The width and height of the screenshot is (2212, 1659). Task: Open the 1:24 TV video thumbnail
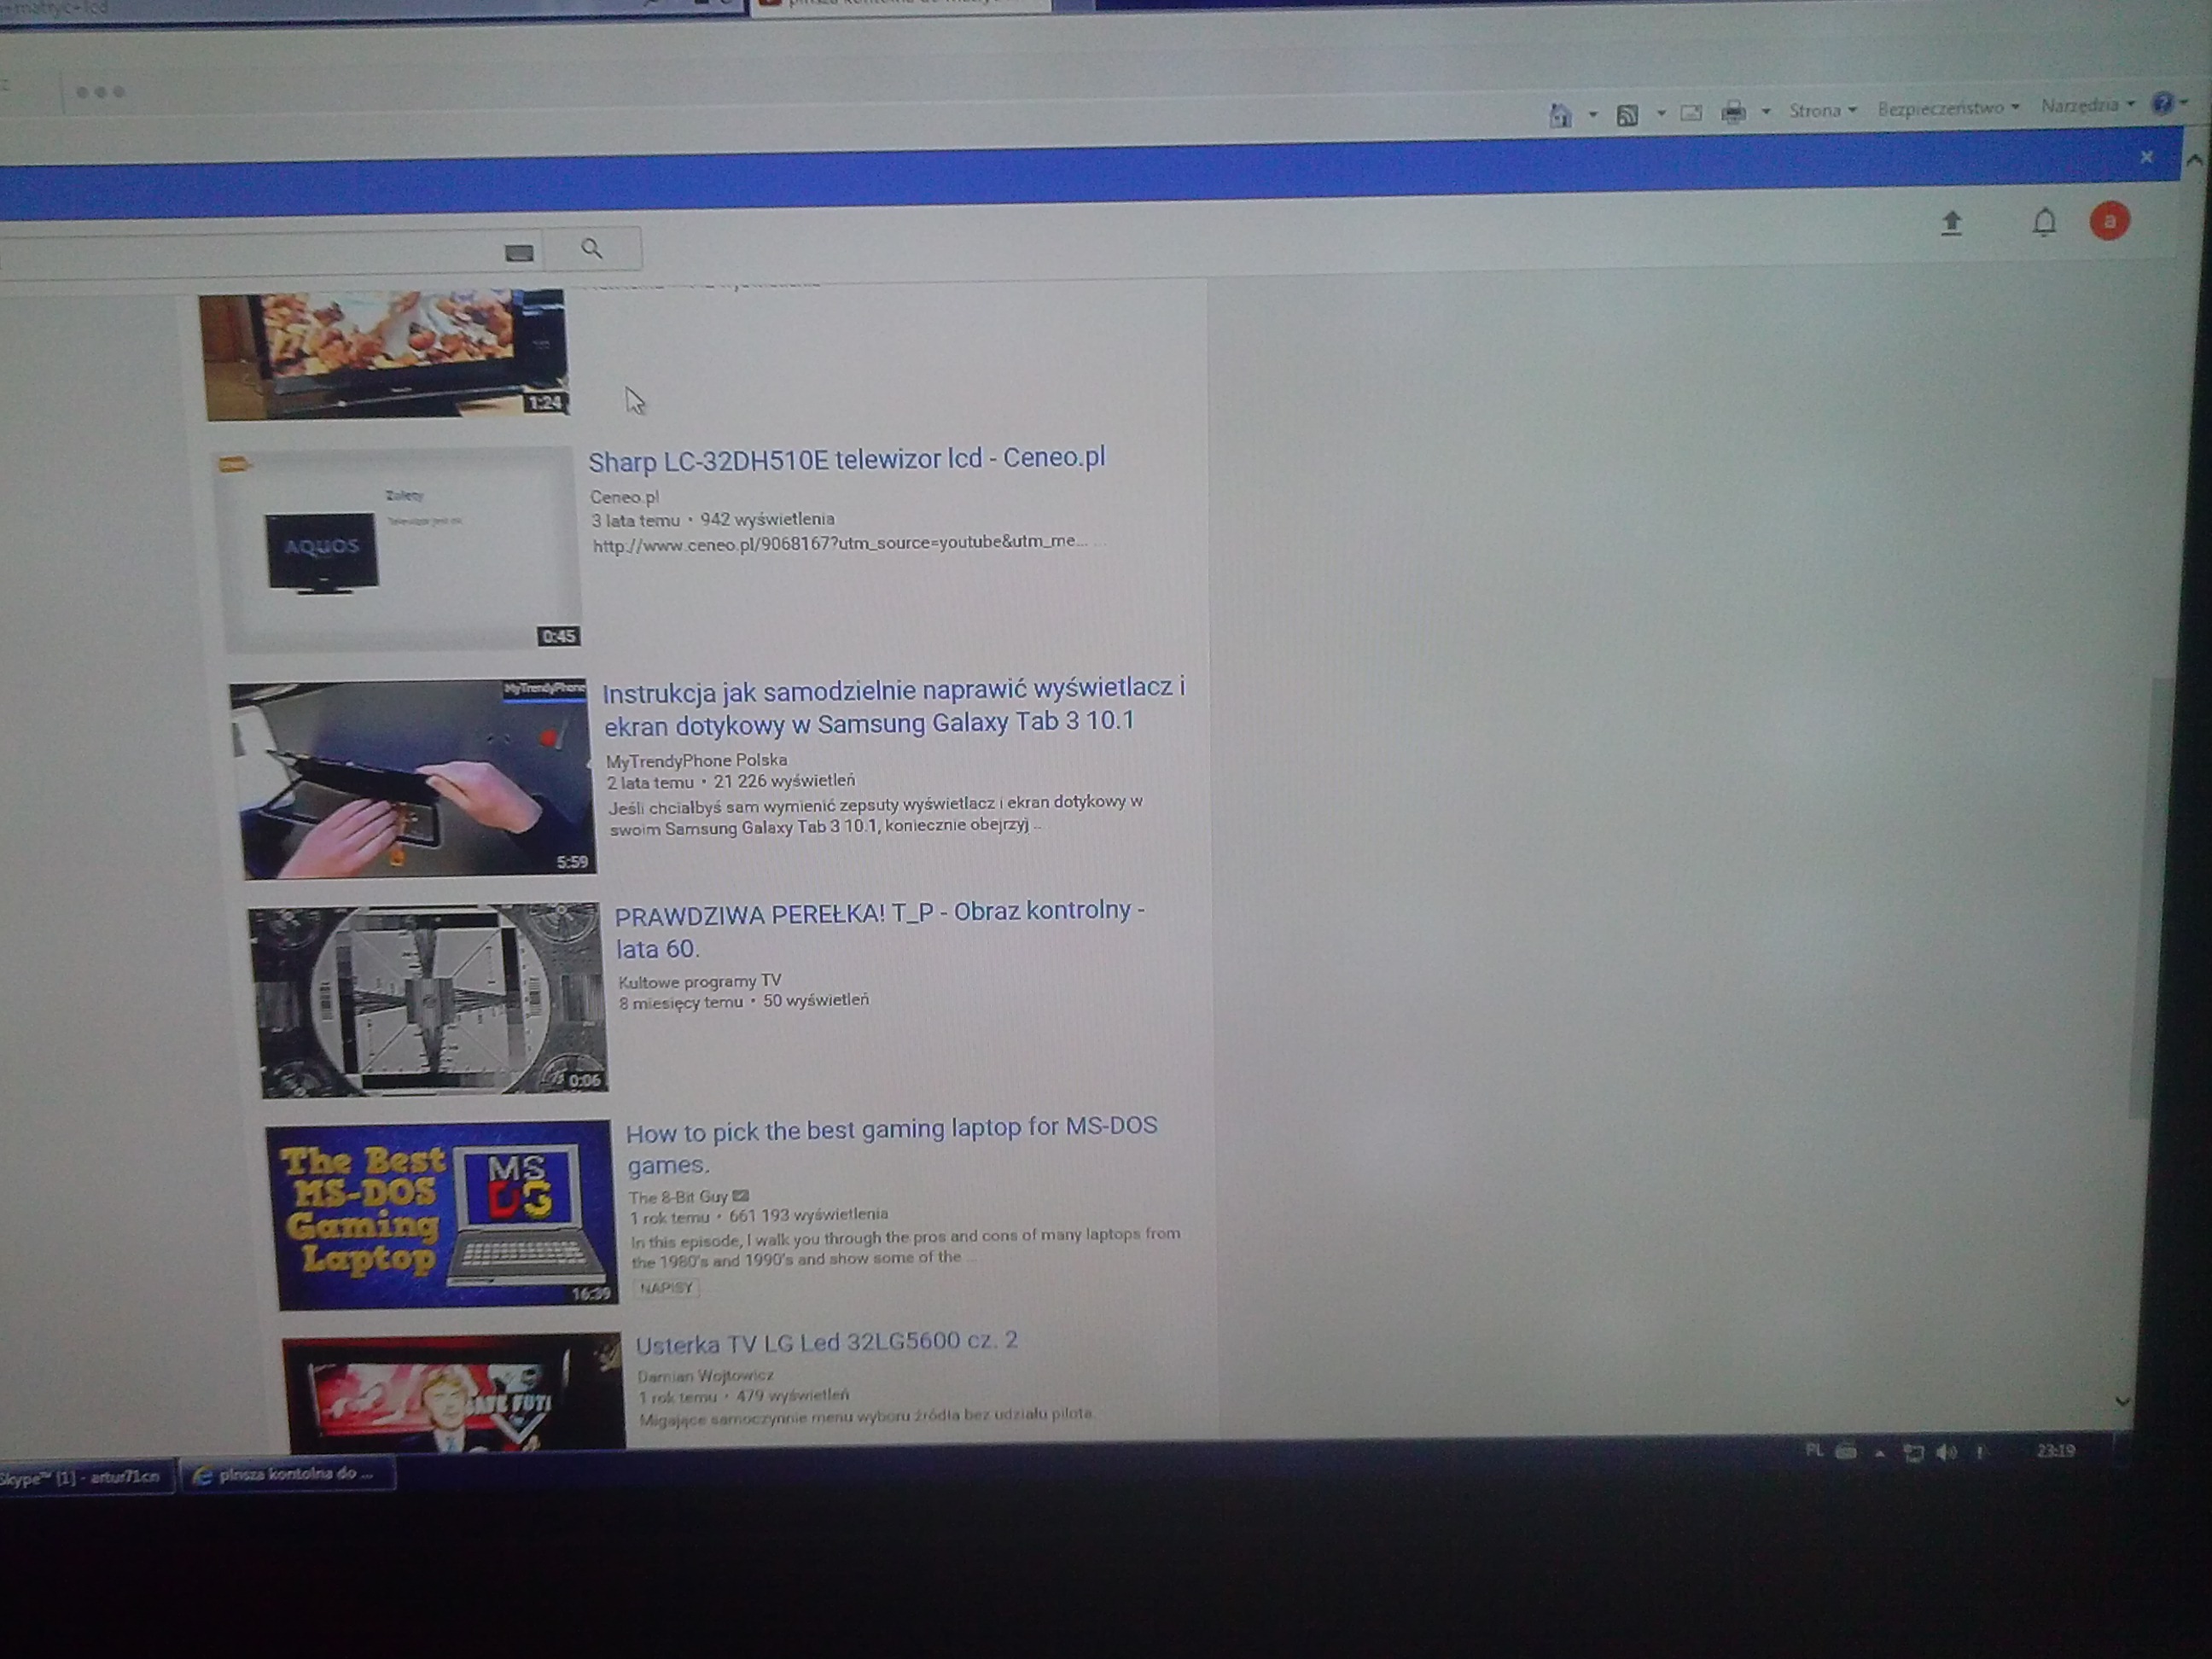385,354
